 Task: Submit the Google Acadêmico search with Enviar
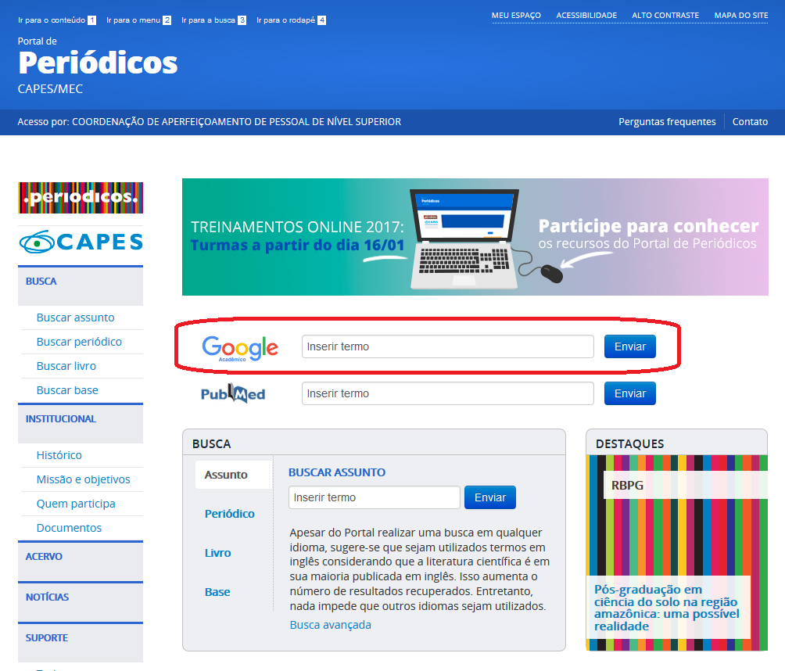coord(630,346)
